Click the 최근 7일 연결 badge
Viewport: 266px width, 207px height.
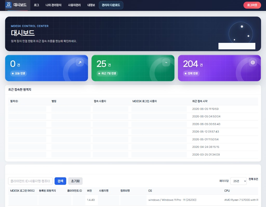click(107, 73)
